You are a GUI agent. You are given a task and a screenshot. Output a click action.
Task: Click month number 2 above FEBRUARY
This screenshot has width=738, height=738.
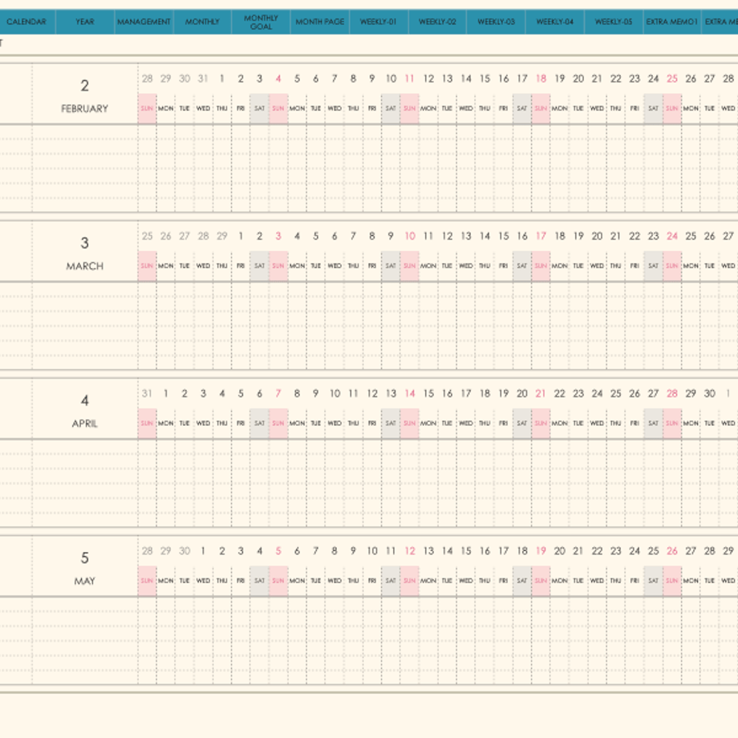[x=85, y=86]
